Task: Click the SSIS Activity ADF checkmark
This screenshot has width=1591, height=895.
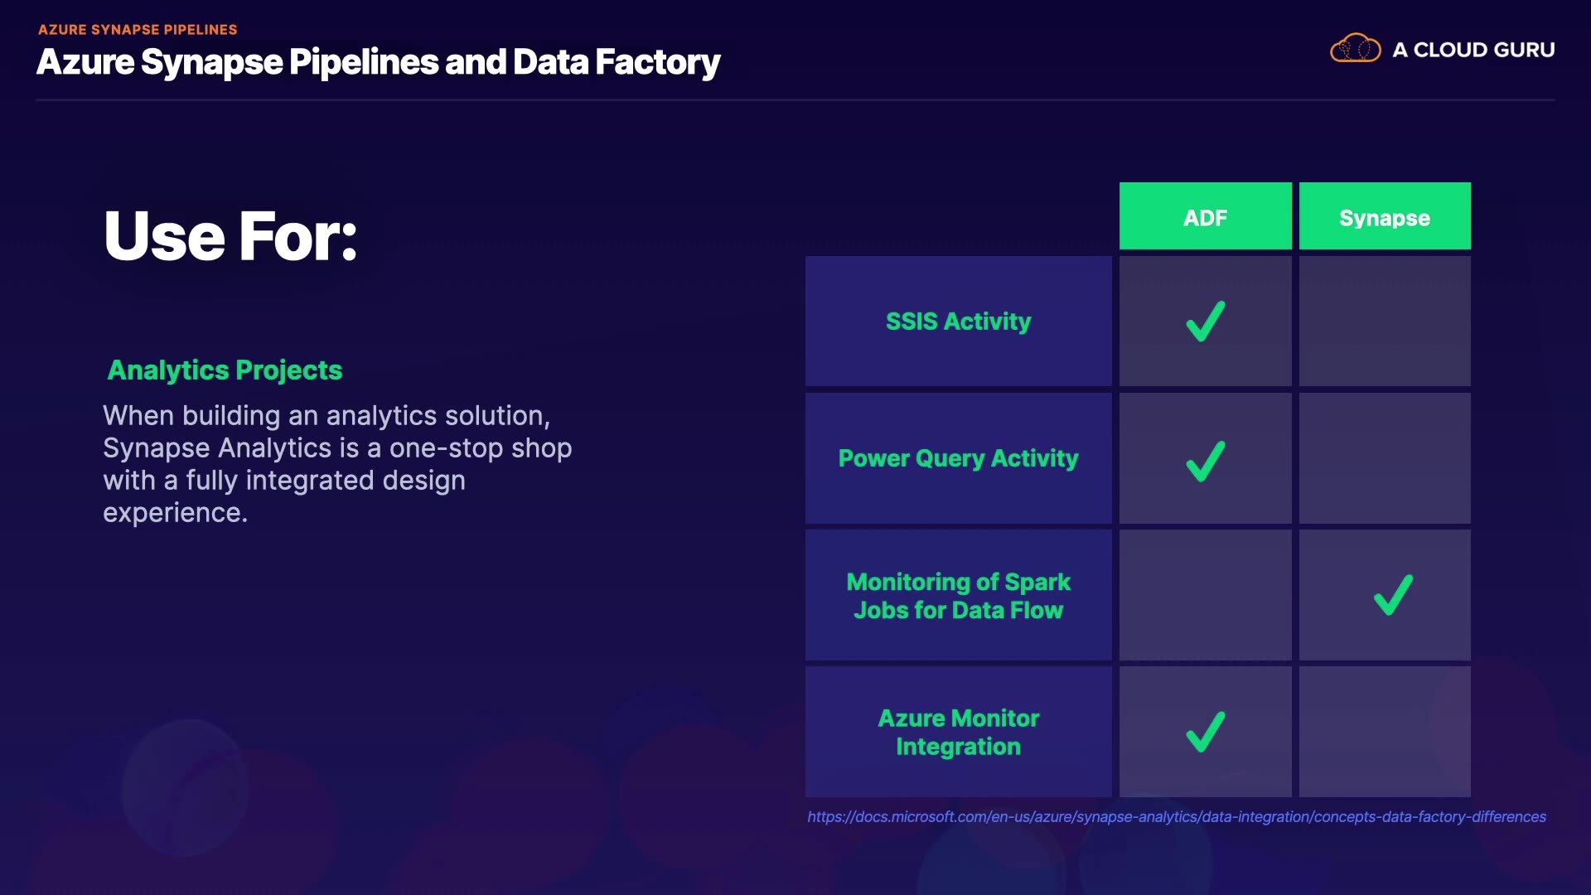Action: click(x=1205, y=322)
